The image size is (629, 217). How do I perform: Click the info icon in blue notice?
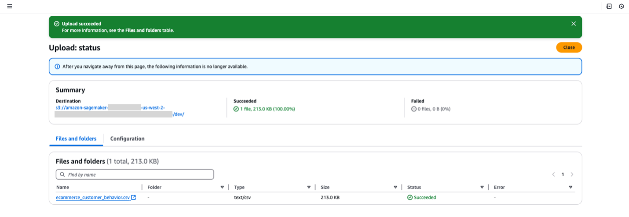[57, 67]
